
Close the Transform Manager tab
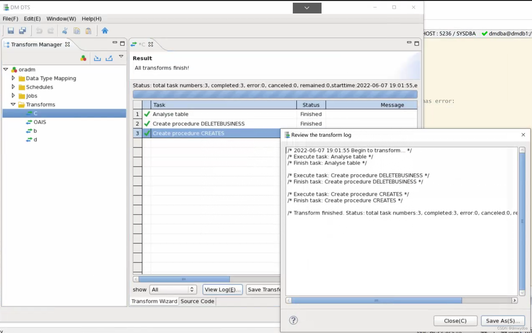click(68, 44)
